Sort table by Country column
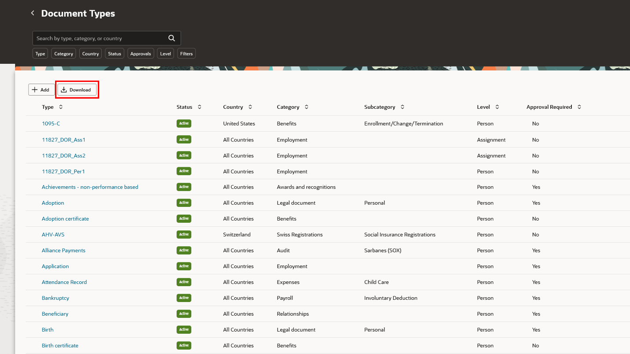 250,107
